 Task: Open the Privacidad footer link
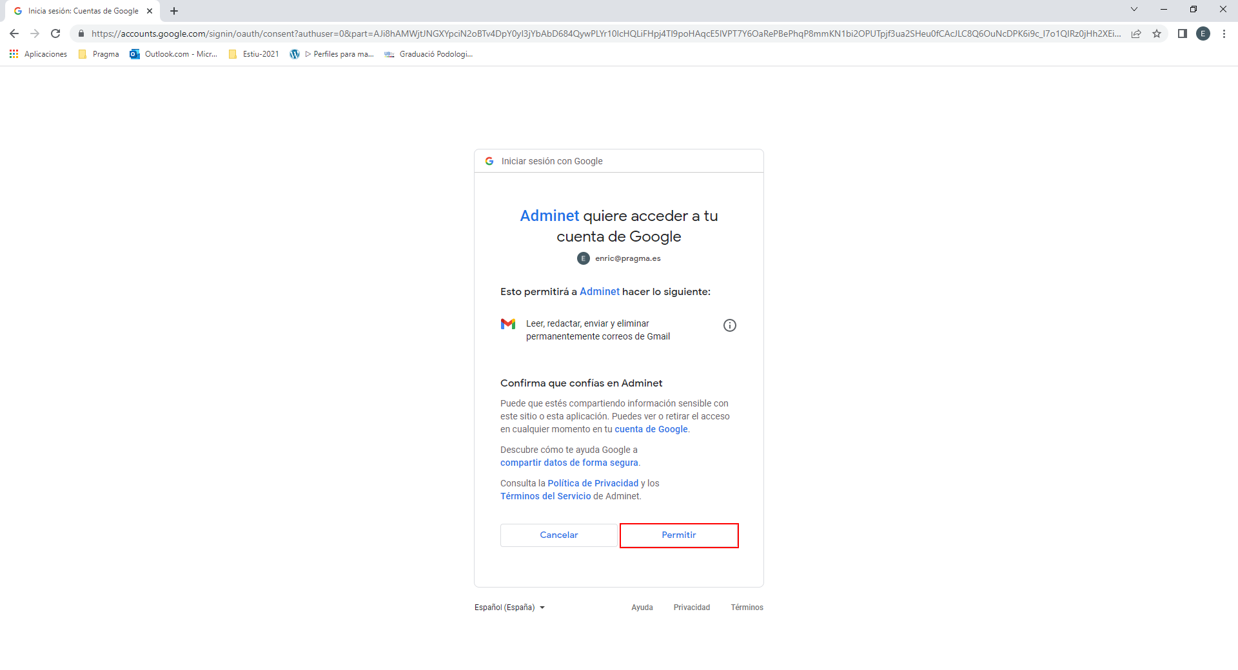pos(692,608)
